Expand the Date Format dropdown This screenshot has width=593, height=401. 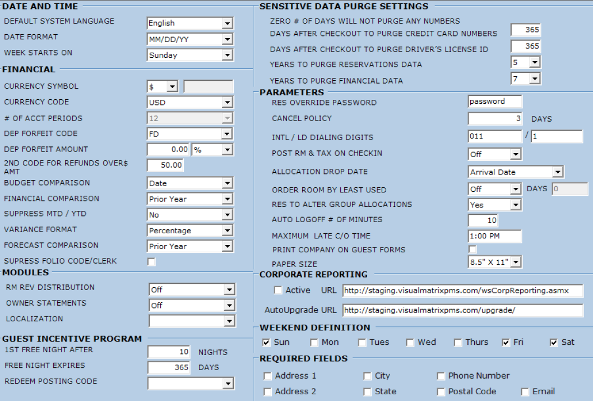(x=227, y=39)
